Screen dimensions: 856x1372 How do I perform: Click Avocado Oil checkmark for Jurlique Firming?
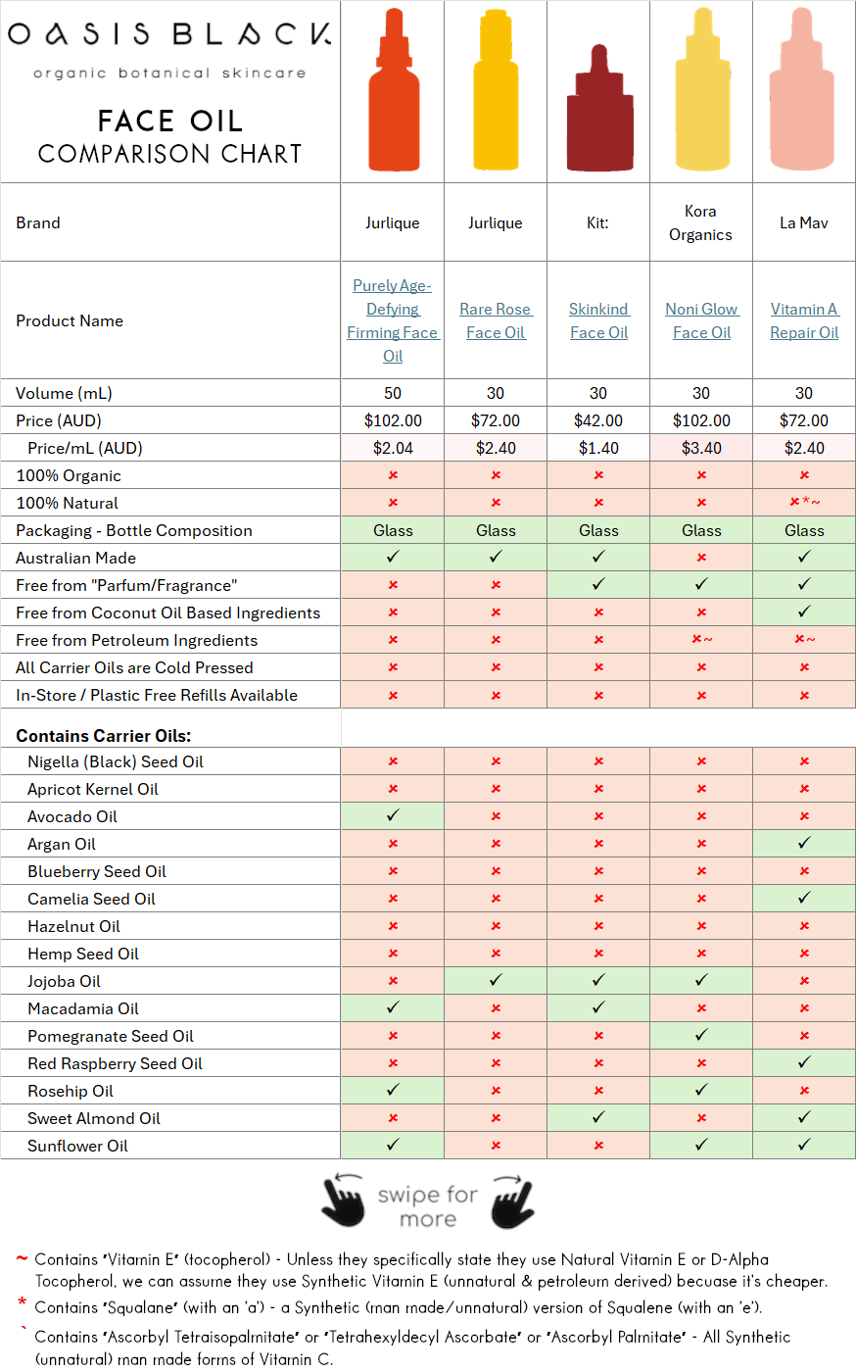(393, 815)
